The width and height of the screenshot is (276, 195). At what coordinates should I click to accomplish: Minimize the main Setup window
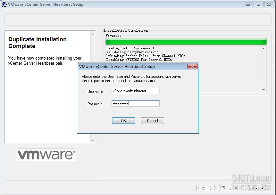pos(248,4)
